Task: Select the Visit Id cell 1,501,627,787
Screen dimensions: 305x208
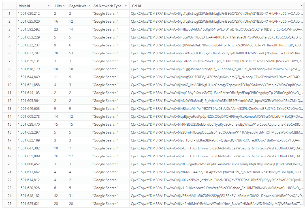Action: [29, 53]
